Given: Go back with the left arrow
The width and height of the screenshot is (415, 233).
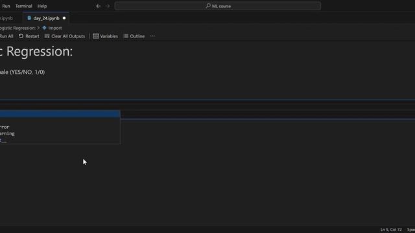Looking at the screenshot, I should [x=99, y=6].
